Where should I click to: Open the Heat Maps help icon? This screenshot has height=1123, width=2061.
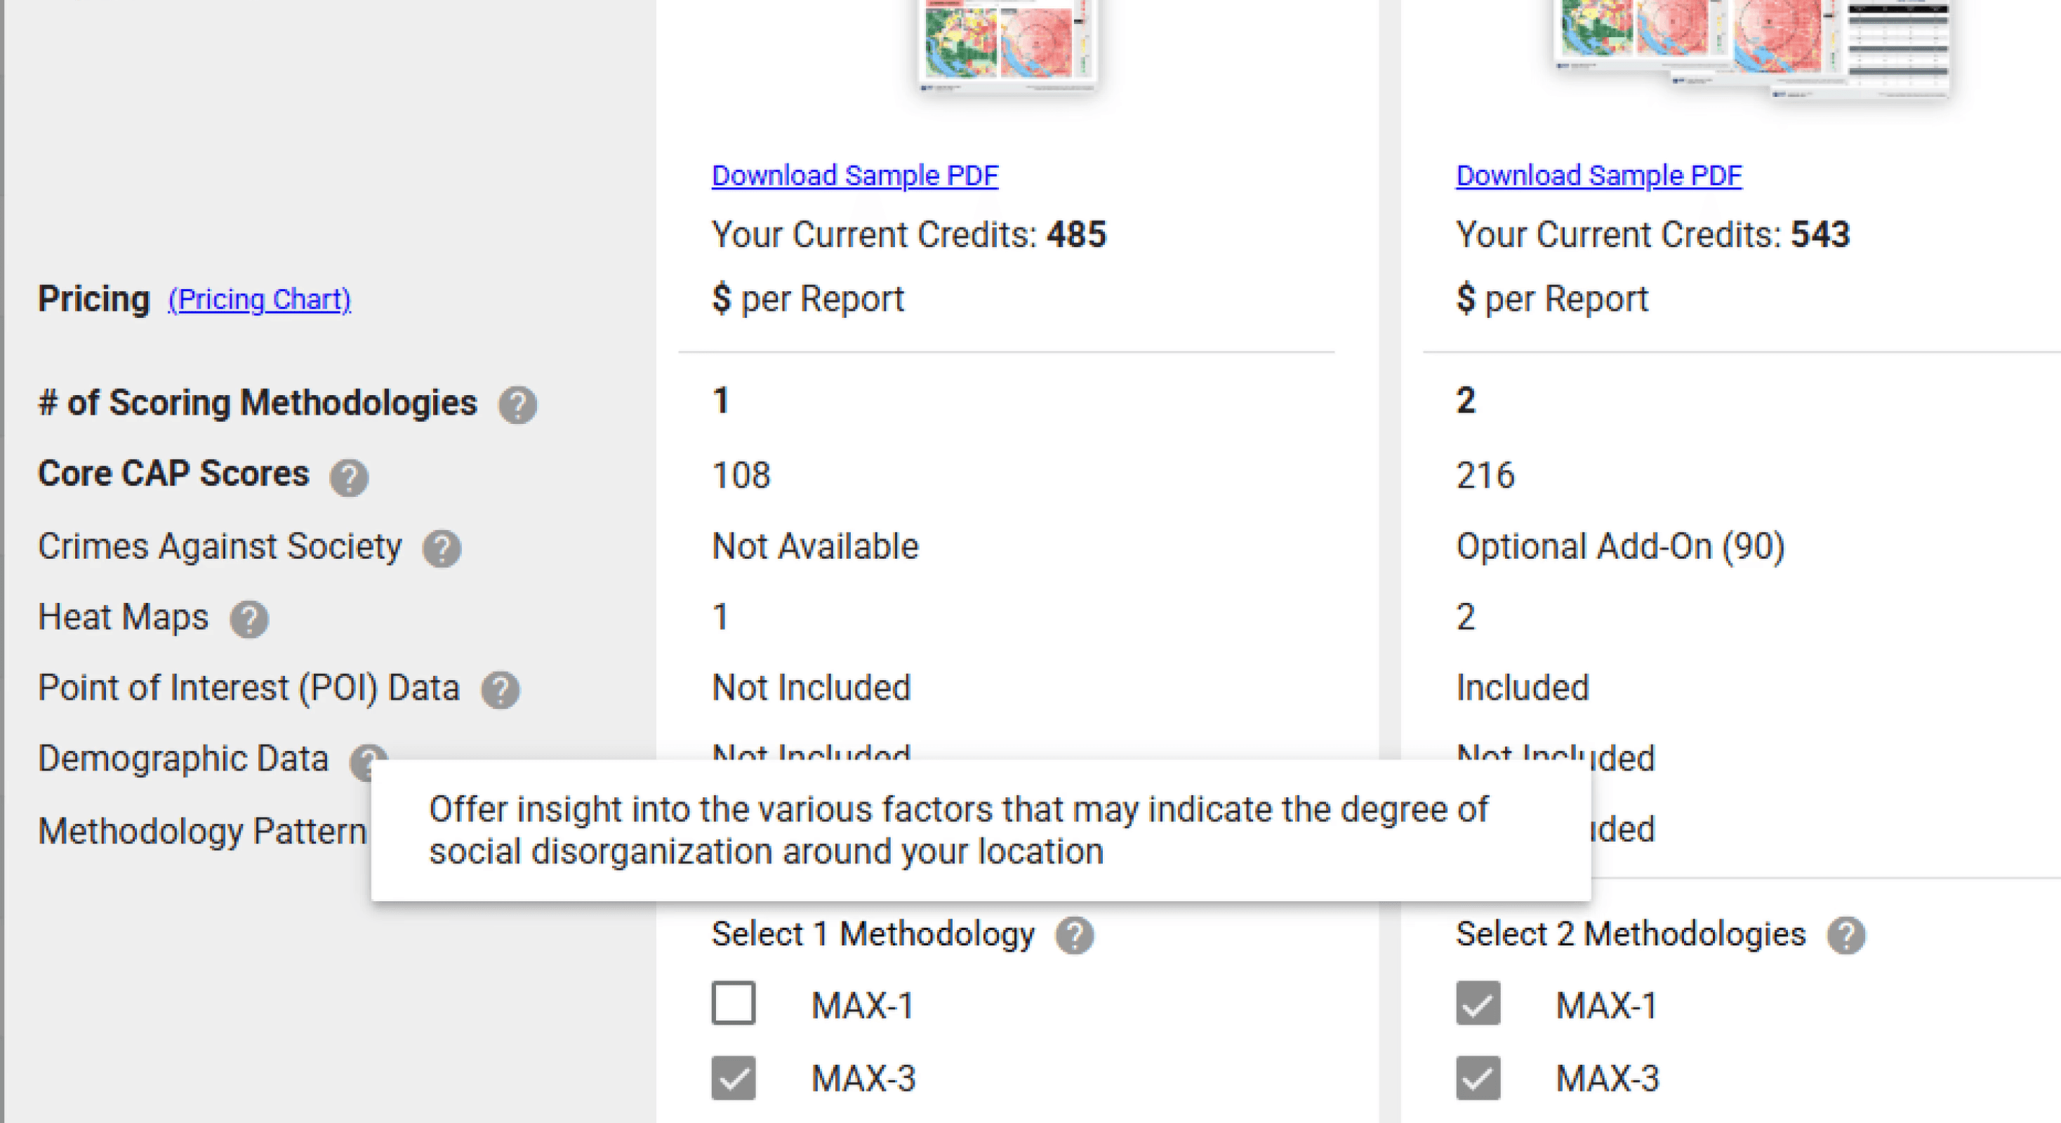click(x=250, y=620)
